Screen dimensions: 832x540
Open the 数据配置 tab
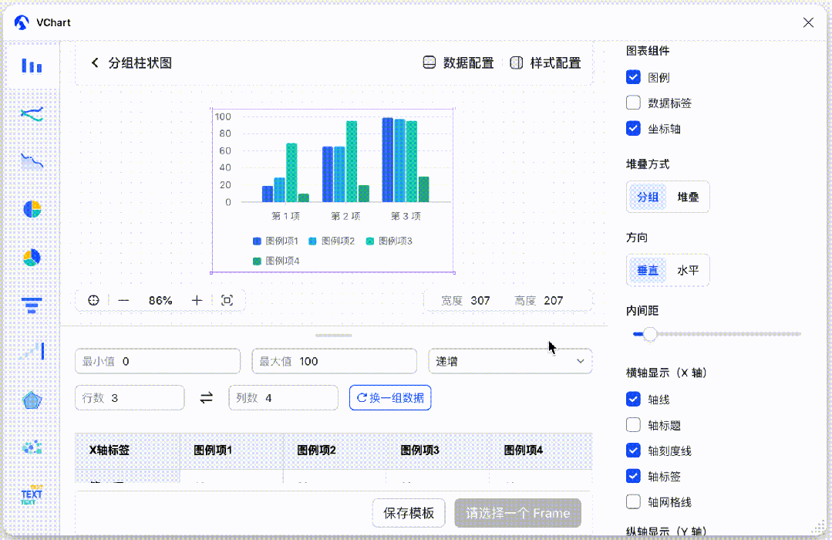coord(459,62)
